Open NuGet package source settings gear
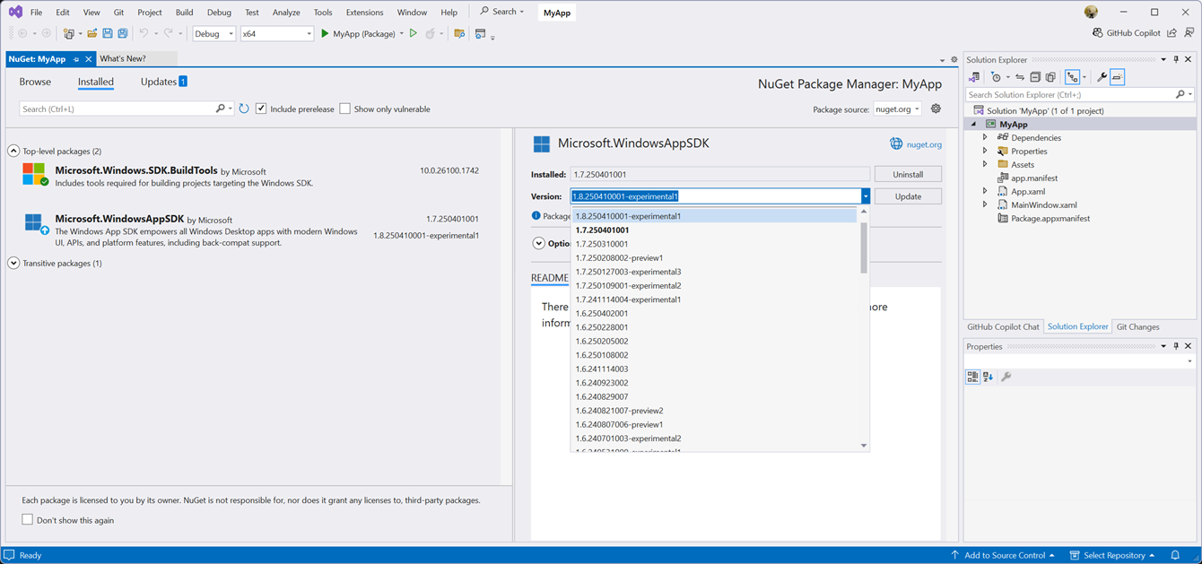Image resolution: width=1202 pixels, height=564 pixels. [934, 108]
